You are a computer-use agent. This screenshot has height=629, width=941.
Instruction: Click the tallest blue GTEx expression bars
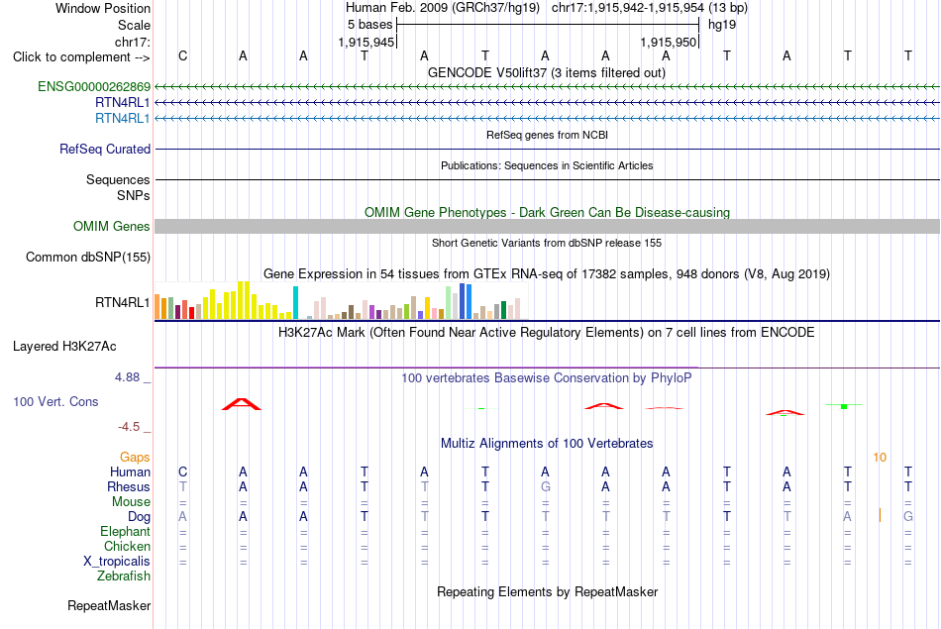click(x=466, y=301)
